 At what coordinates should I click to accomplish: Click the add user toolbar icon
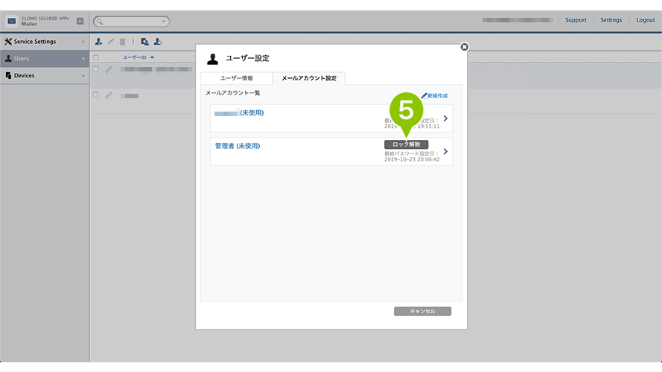(98, 42)
